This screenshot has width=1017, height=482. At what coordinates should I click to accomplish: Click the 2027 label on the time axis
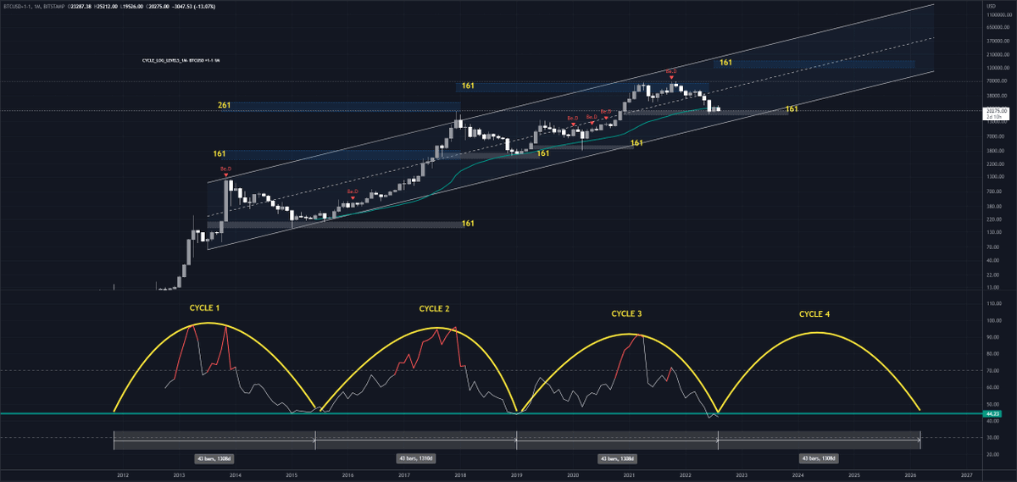tap(967, 476)
